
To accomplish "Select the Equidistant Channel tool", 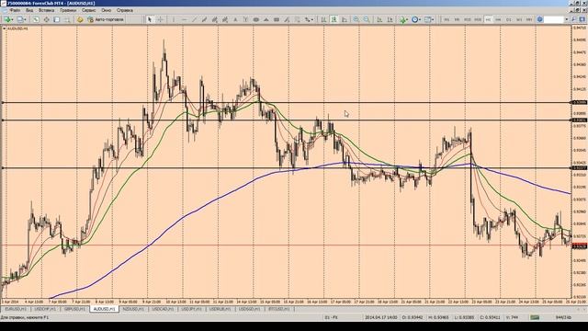I will pyautogui.click(x=204, y=19).
